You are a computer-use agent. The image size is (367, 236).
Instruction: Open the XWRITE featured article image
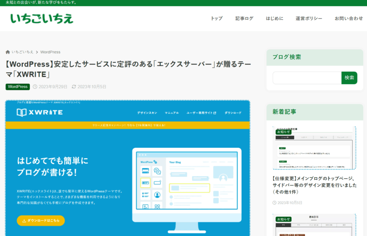[x=128, y=168]
